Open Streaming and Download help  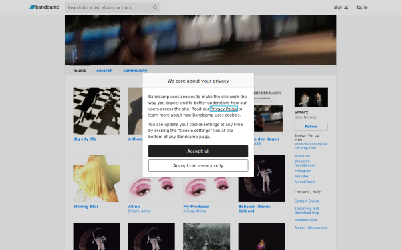pyautogui.click(x=307, y=211)
